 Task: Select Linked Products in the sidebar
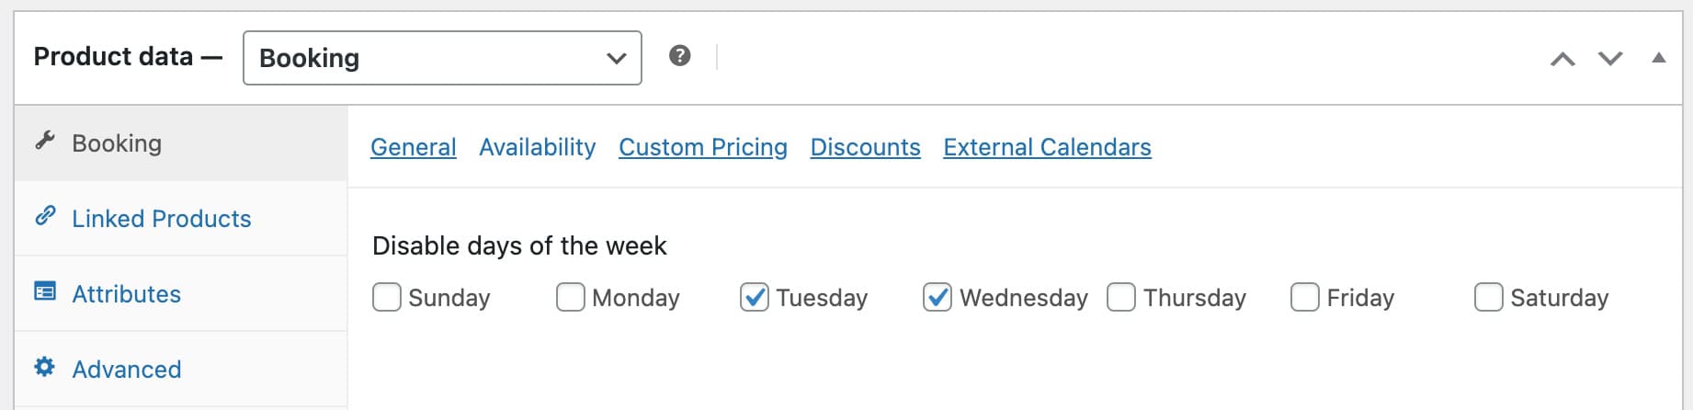162,219
